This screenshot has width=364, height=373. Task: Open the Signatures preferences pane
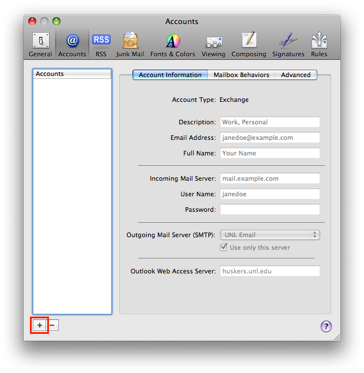288,44
